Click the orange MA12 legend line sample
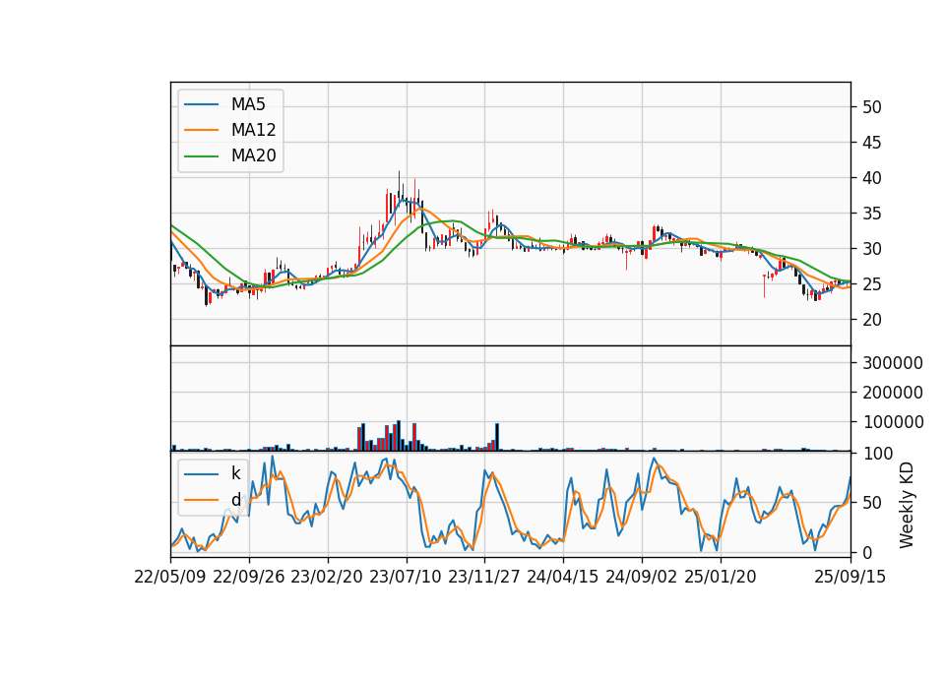This screenshot has height=679, width=945. pos(201,130)
